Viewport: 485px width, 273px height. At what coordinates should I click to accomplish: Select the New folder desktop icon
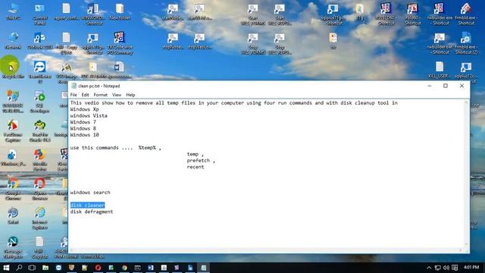click(x=120, y=12)
